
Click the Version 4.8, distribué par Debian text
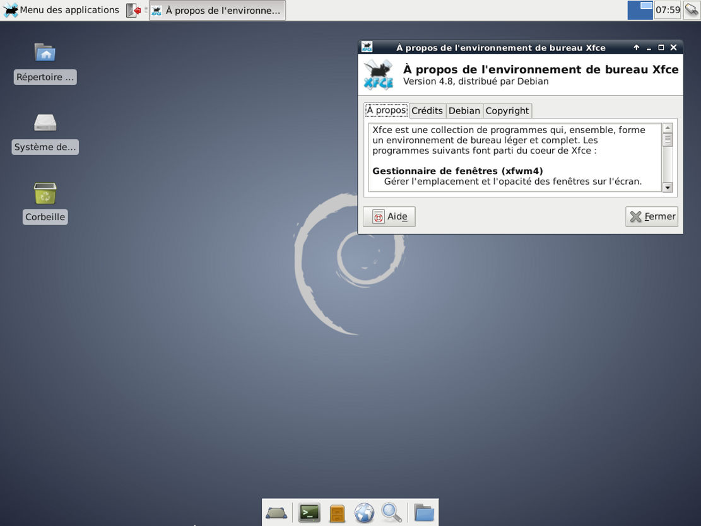(x=476, y=81)
